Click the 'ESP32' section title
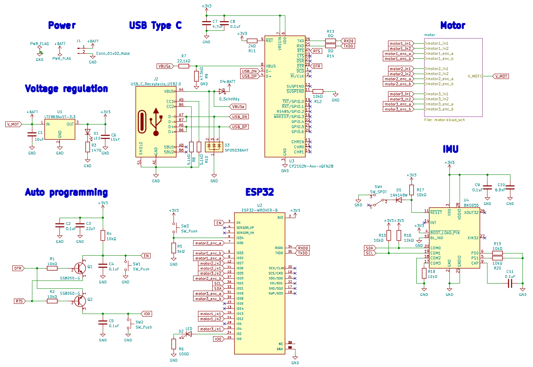 (x=260, y=192)
